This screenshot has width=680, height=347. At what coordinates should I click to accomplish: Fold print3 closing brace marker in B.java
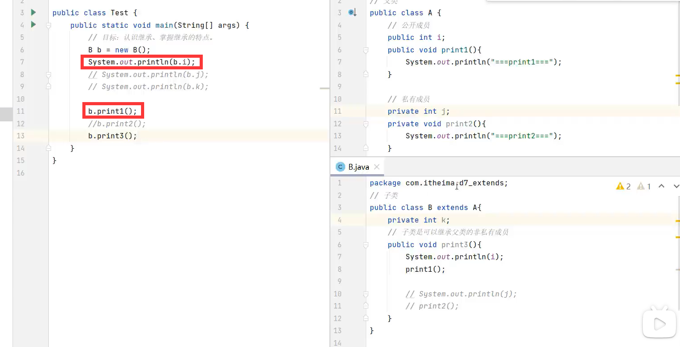point(366,318)
